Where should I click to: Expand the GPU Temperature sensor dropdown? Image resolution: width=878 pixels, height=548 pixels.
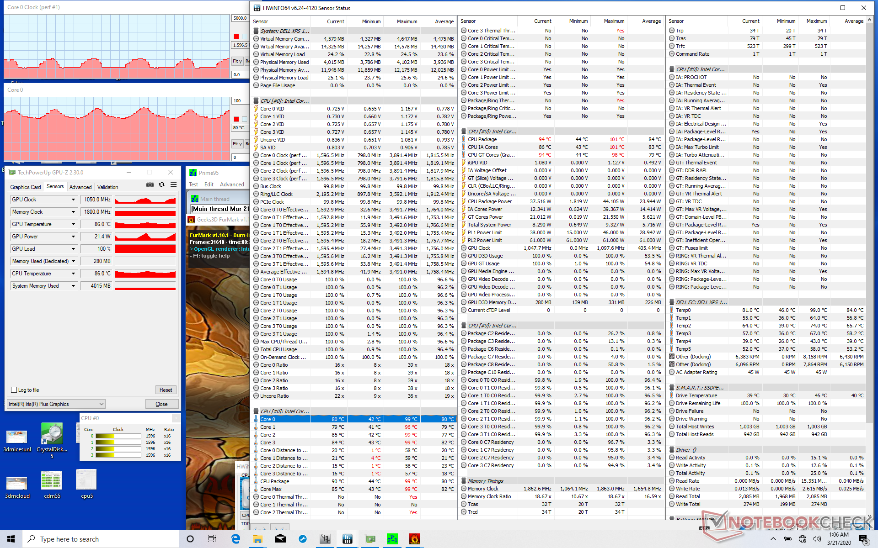pyautogui.click(x=73, y=224)
